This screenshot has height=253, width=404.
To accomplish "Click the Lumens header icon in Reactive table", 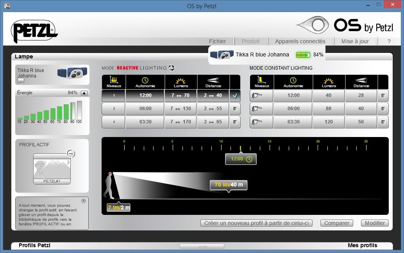I will coord(181,80).
